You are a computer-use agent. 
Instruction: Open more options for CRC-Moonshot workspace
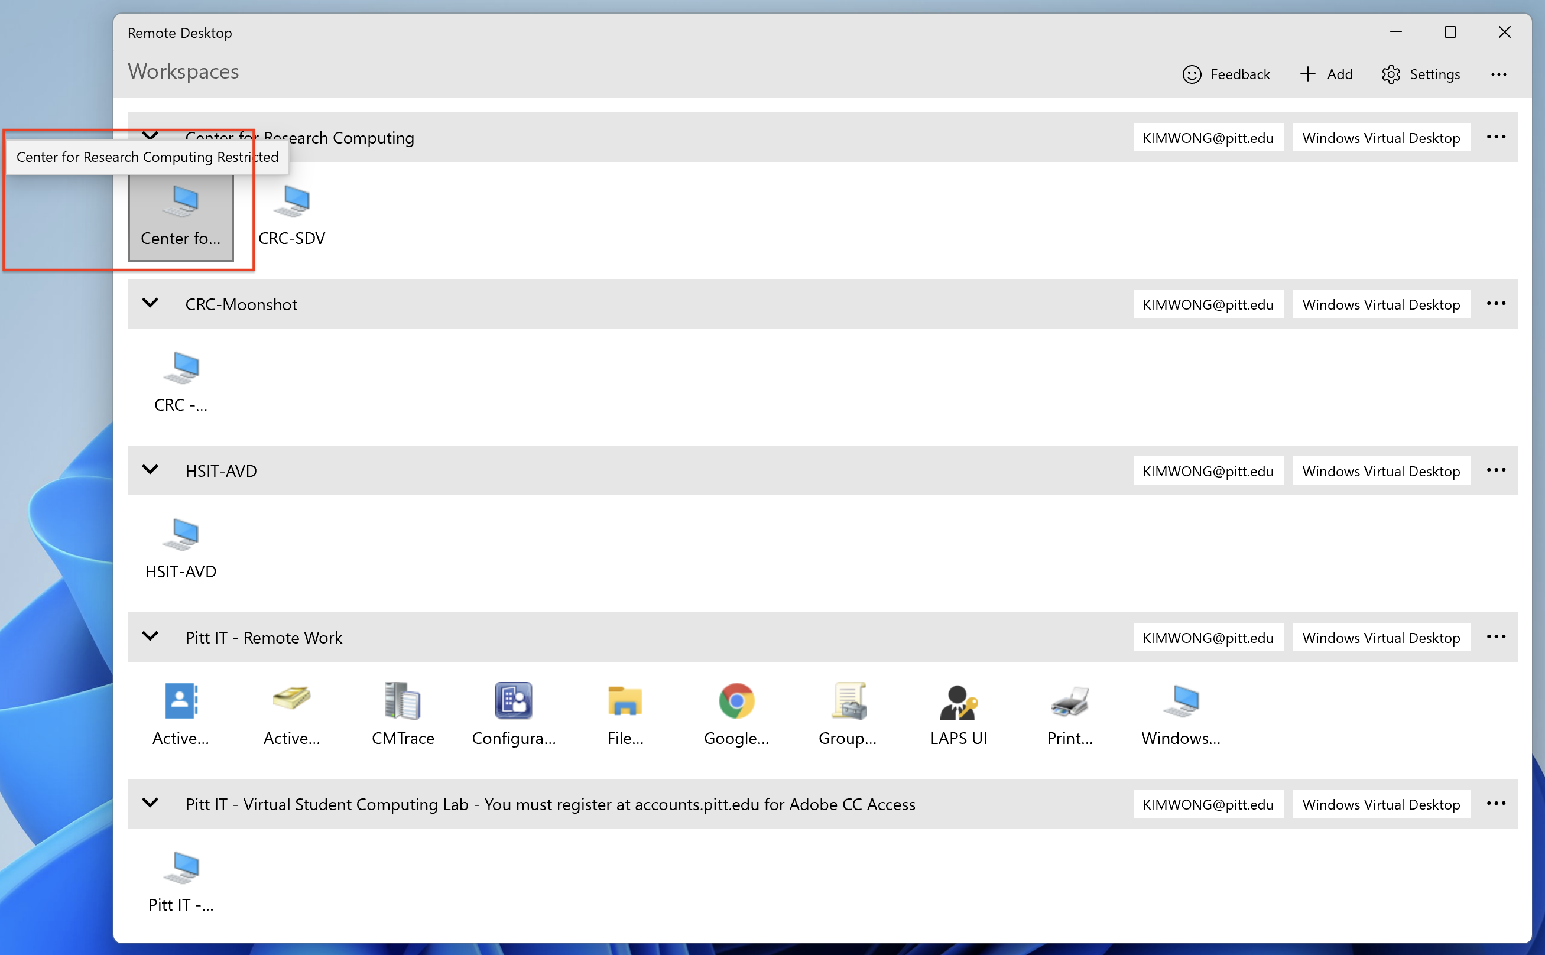[x=1497, y=304]
